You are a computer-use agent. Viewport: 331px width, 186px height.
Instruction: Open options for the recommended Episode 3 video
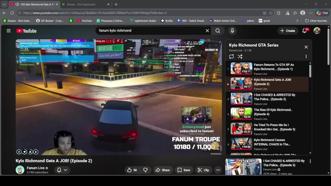[x=310, y=161]
